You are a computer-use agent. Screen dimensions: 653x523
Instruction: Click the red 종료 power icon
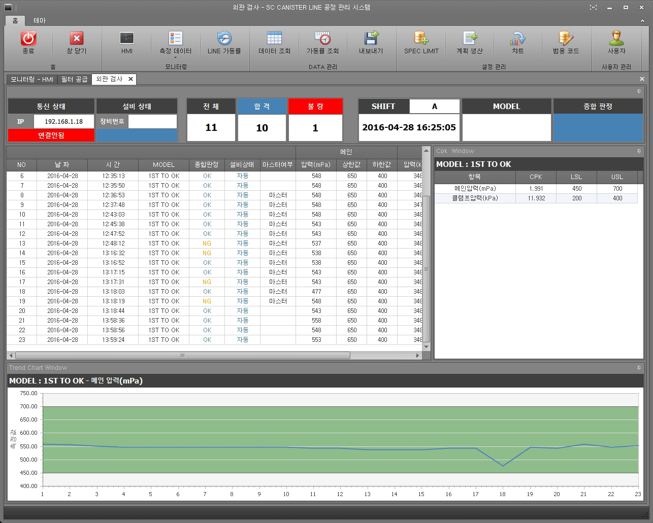coord(28,39)
